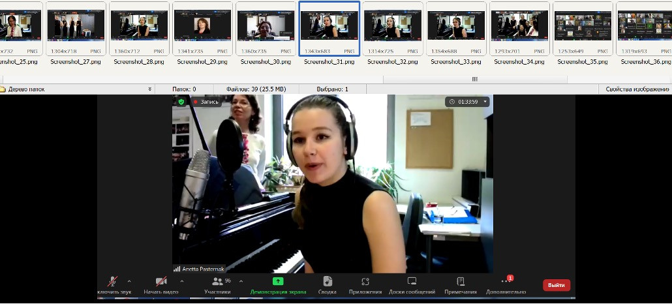Open the Participants panel showing 96
Viewport: 672px width, 304px height.
click(218, 281)
